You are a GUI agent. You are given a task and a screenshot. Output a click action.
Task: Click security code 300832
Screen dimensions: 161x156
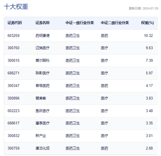[13, 136]
